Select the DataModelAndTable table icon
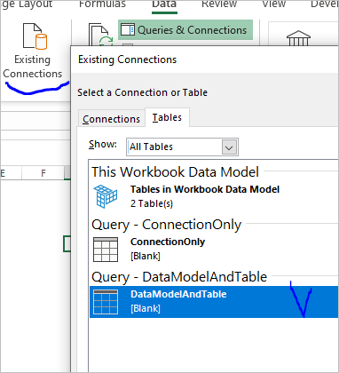 (x=106, y=302)
